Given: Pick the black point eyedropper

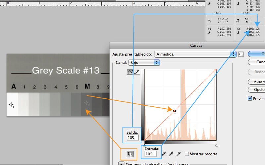Looking at the screenshot, I should point(163,154).
